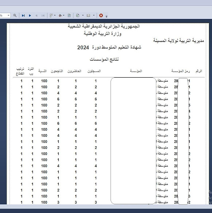Click the page background color icon
Image resolution: width=212 pixels, height=213 pixels.
coord(60,15)
